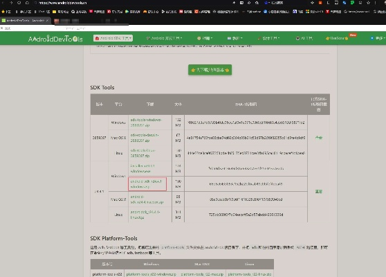
Task: Switch to the AndroidDevTools browser tab
Action: [x=25, y=21]
